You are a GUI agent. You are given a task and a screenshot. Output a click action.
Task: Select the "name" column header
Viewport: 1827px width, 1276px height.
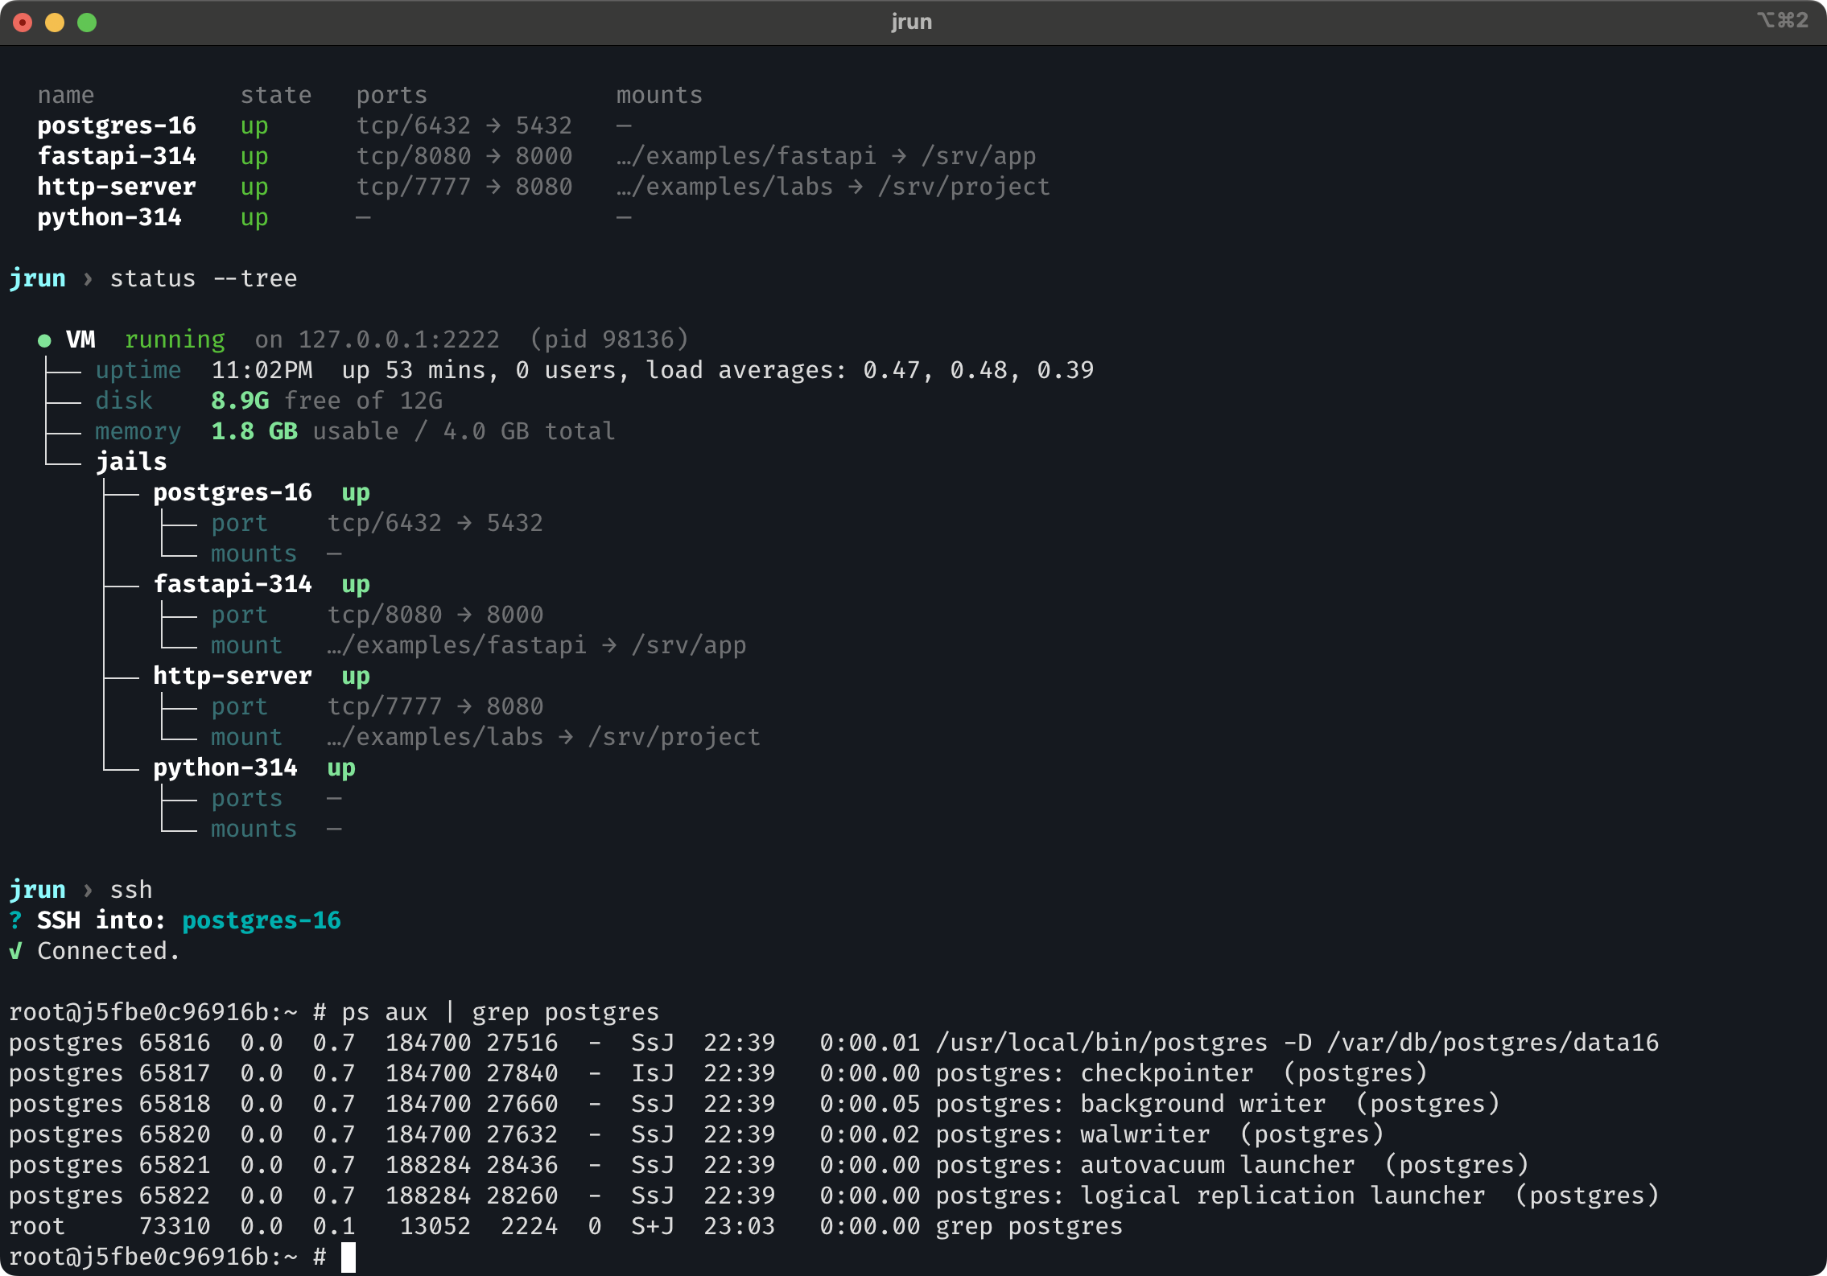click(66, 95)
